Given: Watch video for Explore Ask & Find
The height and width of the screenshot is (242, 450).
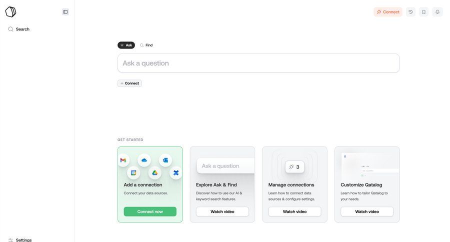Looking at the screenshot, I should (222, 211).
